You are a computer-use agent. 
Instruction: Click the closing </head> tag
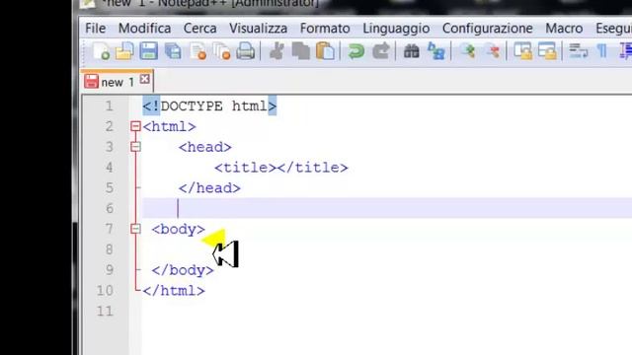point(209,188)
